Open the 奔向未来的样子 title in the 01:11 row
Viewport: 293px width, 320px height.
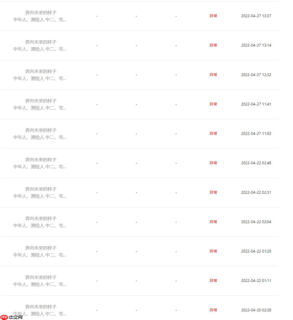[x=41, y=277]
